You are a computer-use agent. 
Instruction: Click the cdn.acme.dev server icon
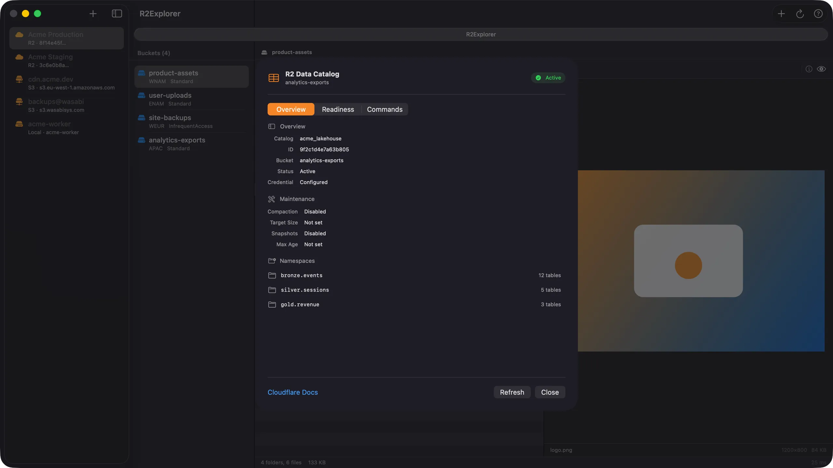tap(19, 79)
